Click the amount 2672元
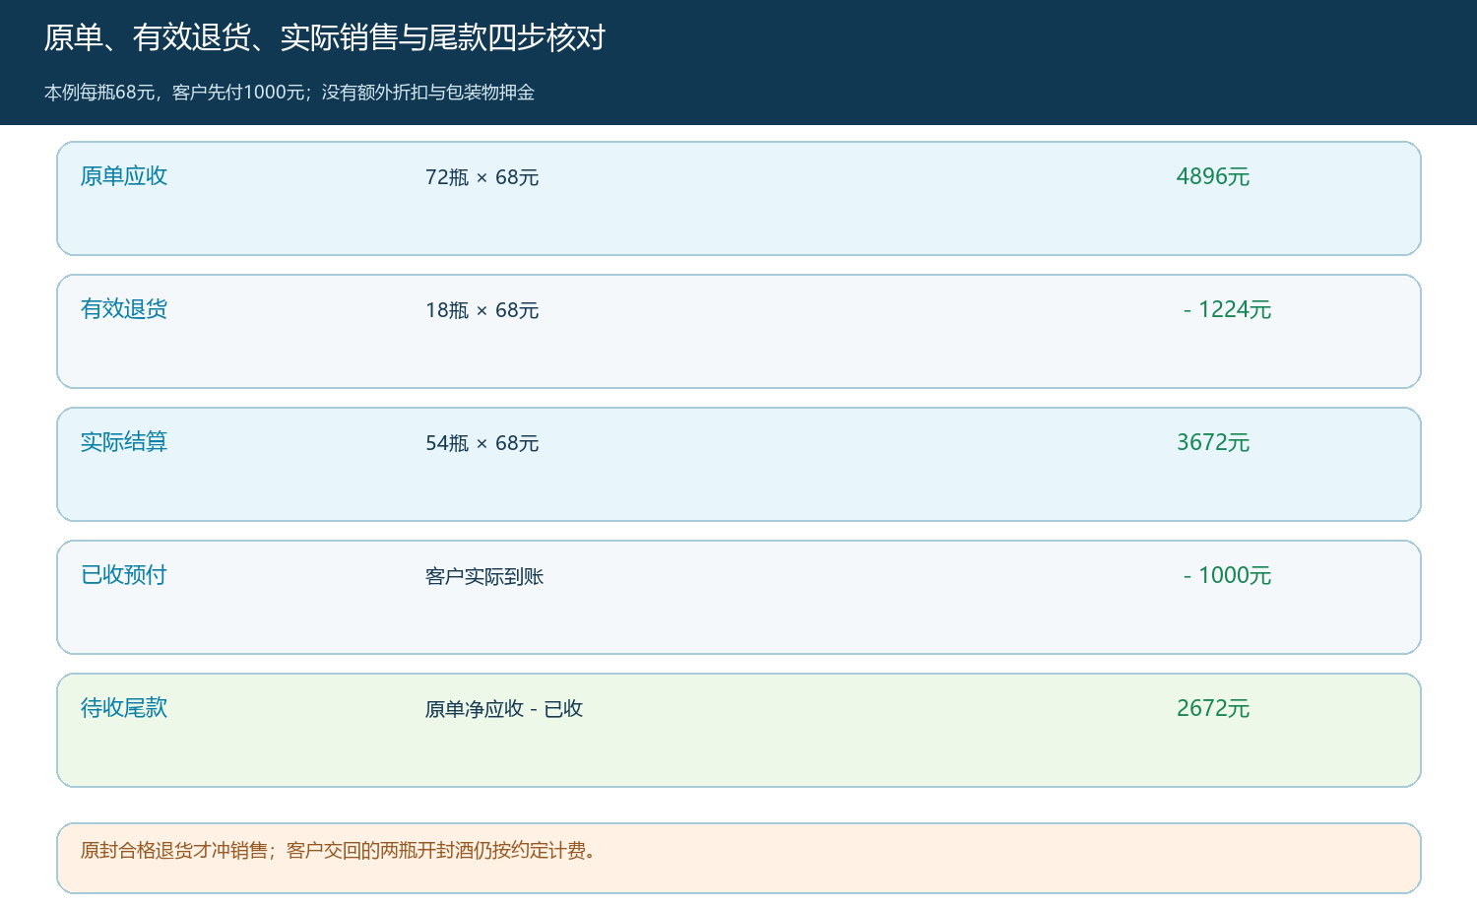1477x906 pixels. tap(1213, 708)
